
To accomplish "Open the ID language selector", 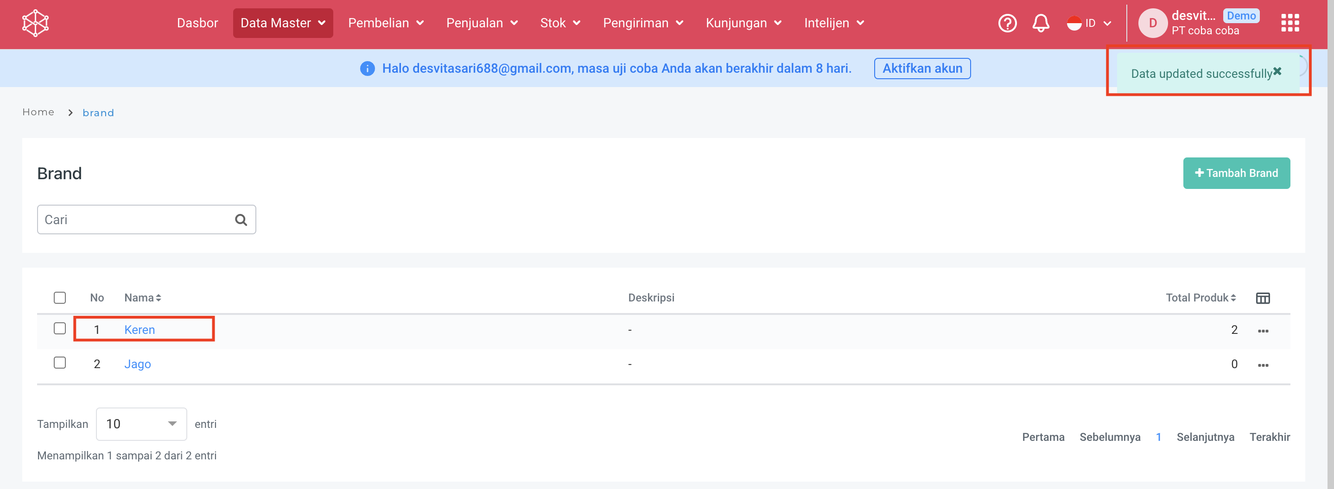I will pos(1089,23).
